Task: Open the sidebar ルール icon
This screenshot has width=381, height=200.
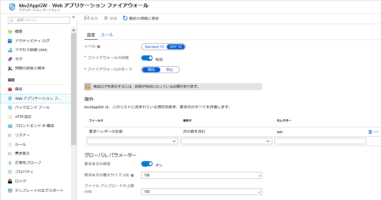Action: pos(10,144)
